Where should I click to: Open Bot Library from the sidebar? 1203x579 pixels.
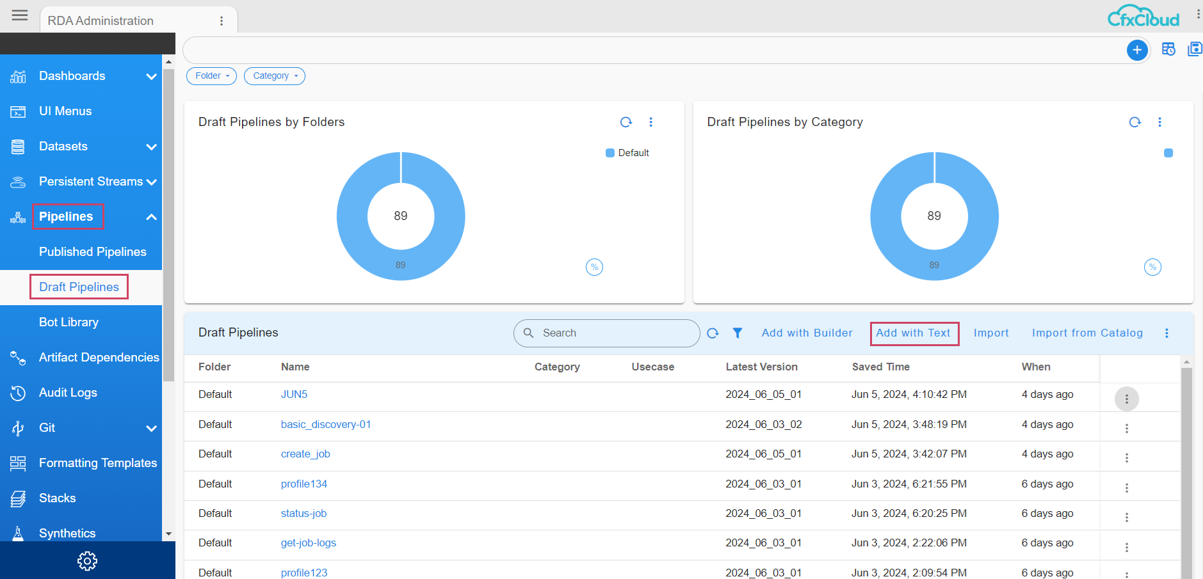(69, 322)
